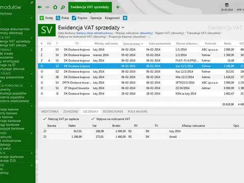The height and width of the screenshot is (183, 244).
Task: Select row with document 1/1/2014
Action: tap(141, 49)
